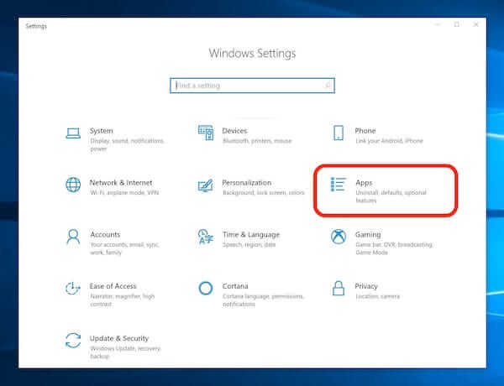Open the Network & Internet globe icon
This screenshot has width=504, height=386.
click(73, 185)
